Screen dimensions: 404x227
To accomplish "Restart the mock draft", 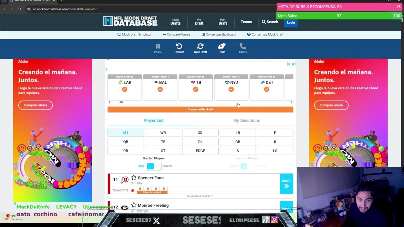I will [179, 48].
